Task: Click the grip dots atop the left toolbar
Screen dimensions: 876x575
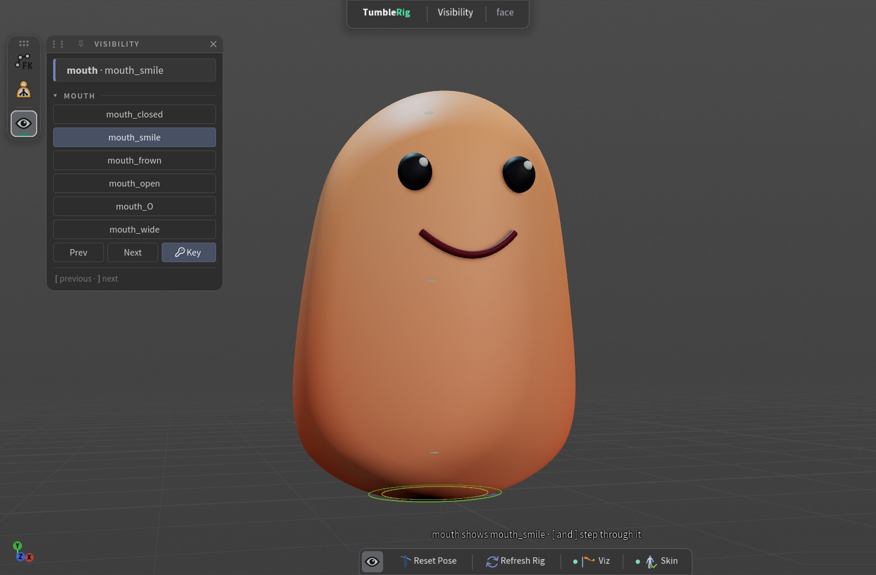Action: pyautogui.click(x=24, y=43)
